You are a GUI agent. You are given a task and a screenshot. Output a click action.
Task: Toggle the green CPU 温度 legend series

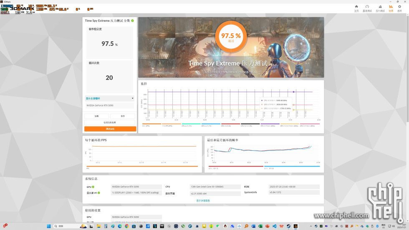click(x=191, y=125)
